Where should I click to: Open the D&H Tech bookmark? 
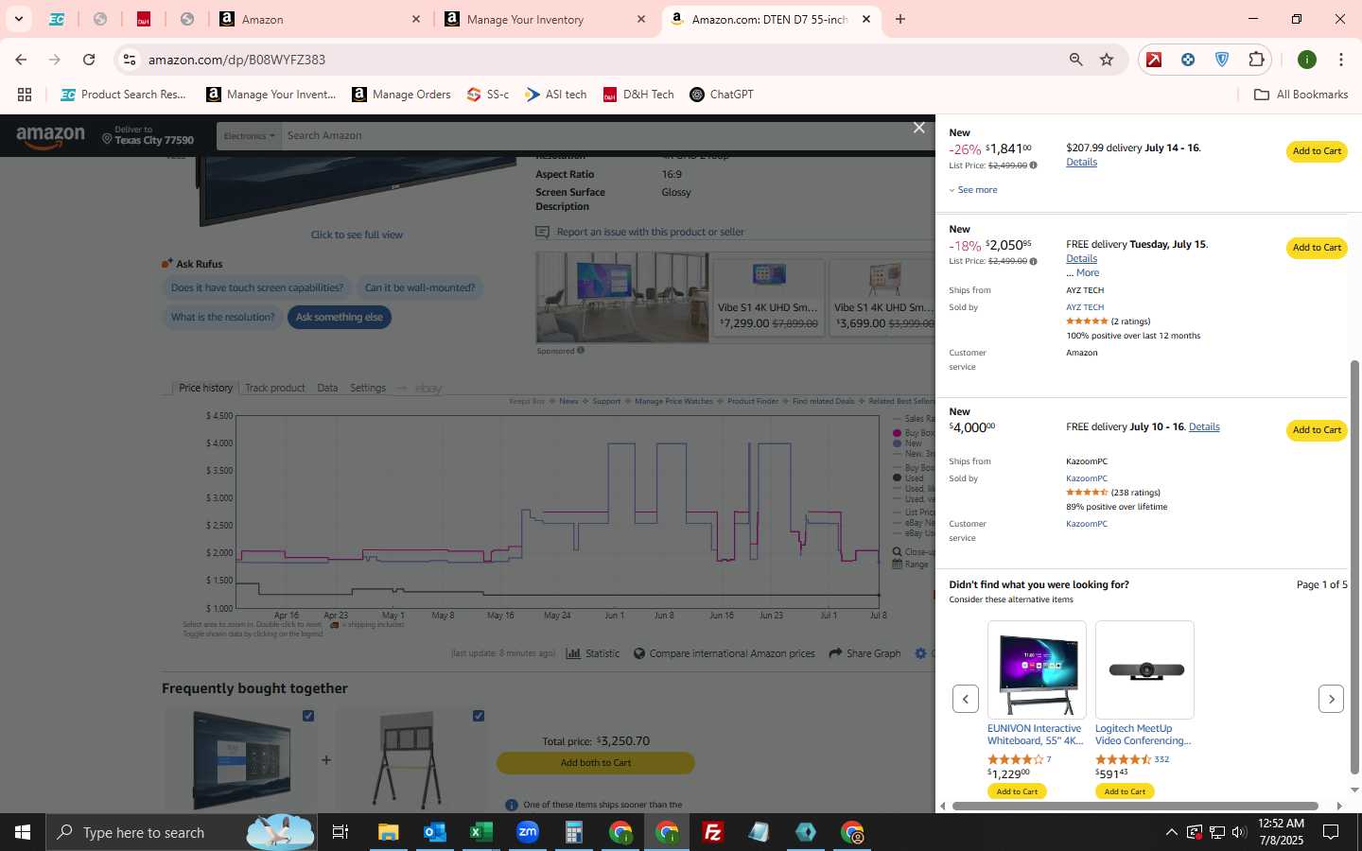[638, 95]
